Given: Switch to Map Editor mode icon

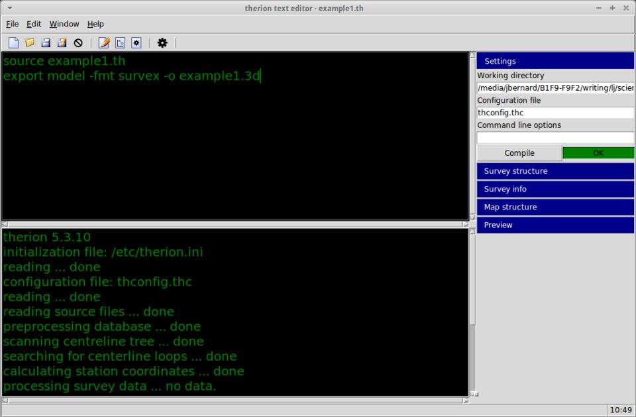Looking at the screenshot, I should 120,42.
